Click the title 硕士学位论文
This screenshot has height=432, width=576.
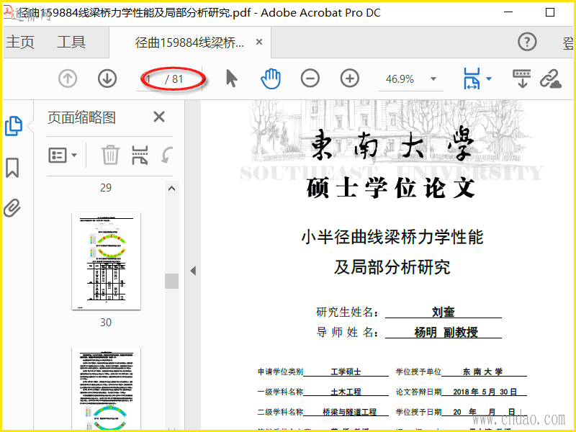(391, 188)
